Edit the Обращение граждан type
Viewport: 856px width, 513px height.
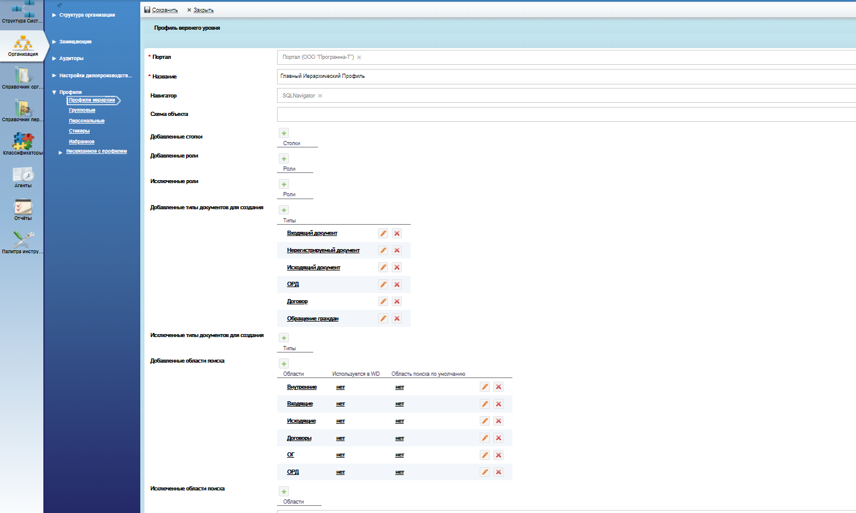click(383, 319)
